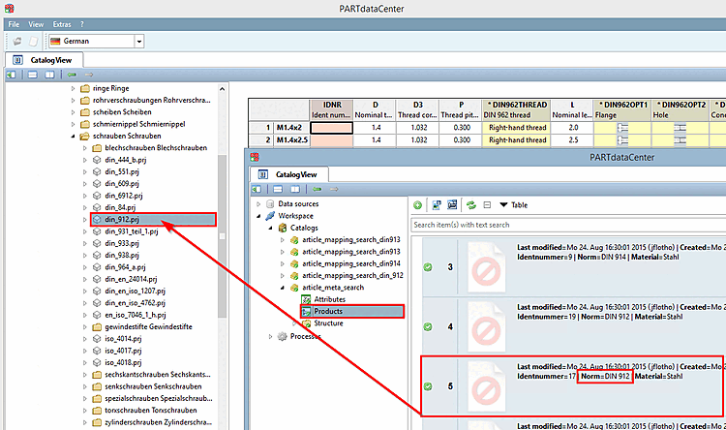Select the Products tree node
This screenshot has width=726, height=430.
click(352, 312)
